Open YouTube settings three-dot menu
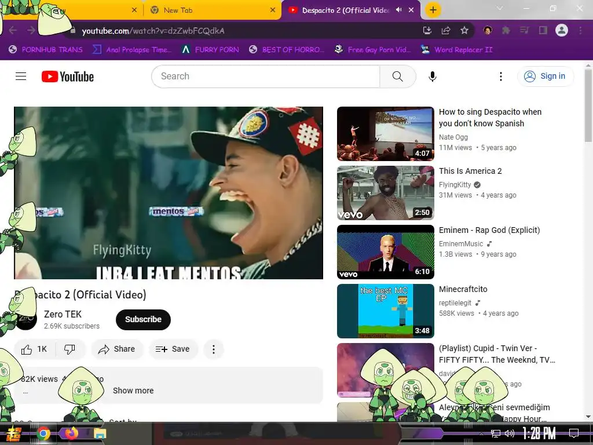593x445 pixels. coord(501,76)
